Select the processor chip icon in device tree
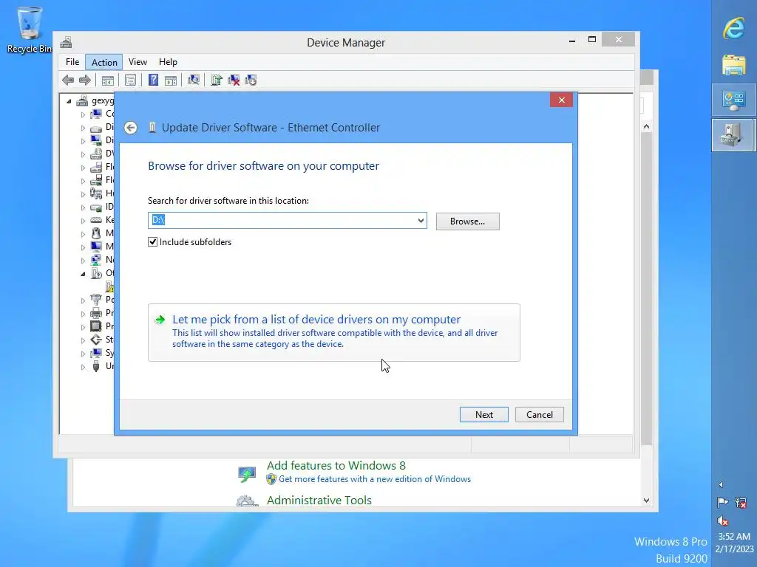Viewport: 757px width, 567px height. (96, 326)
